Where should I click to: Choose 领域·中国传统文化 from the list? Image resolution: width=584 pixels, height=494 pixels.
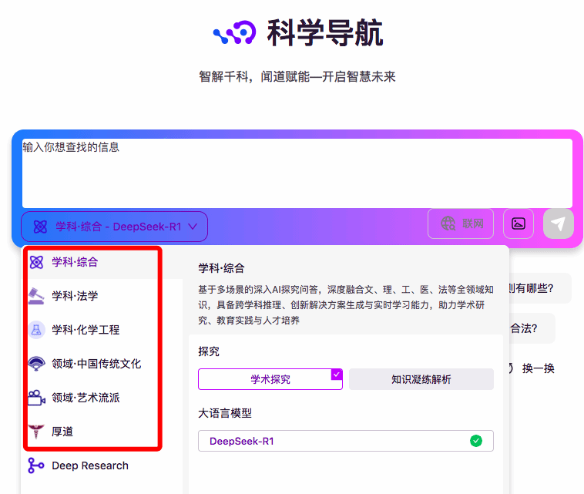point(96,364)
